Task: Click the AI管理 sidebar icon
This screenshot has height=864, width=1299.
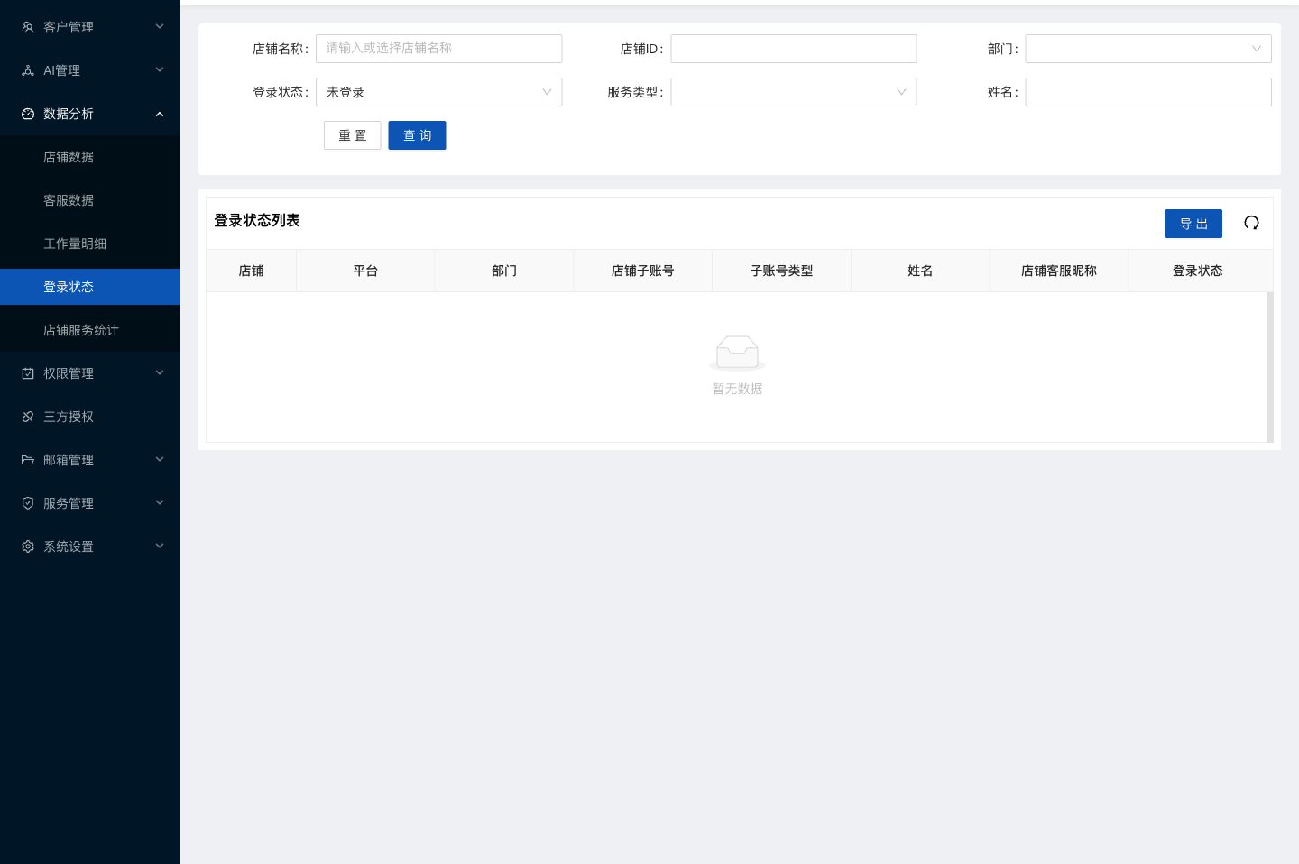Action: [28, 70]
